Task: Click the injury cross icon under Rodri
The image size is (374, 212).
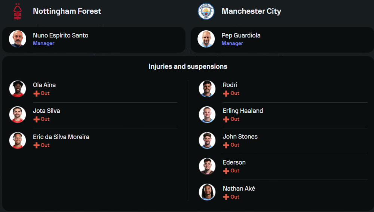Action: (x=226, y=94)
